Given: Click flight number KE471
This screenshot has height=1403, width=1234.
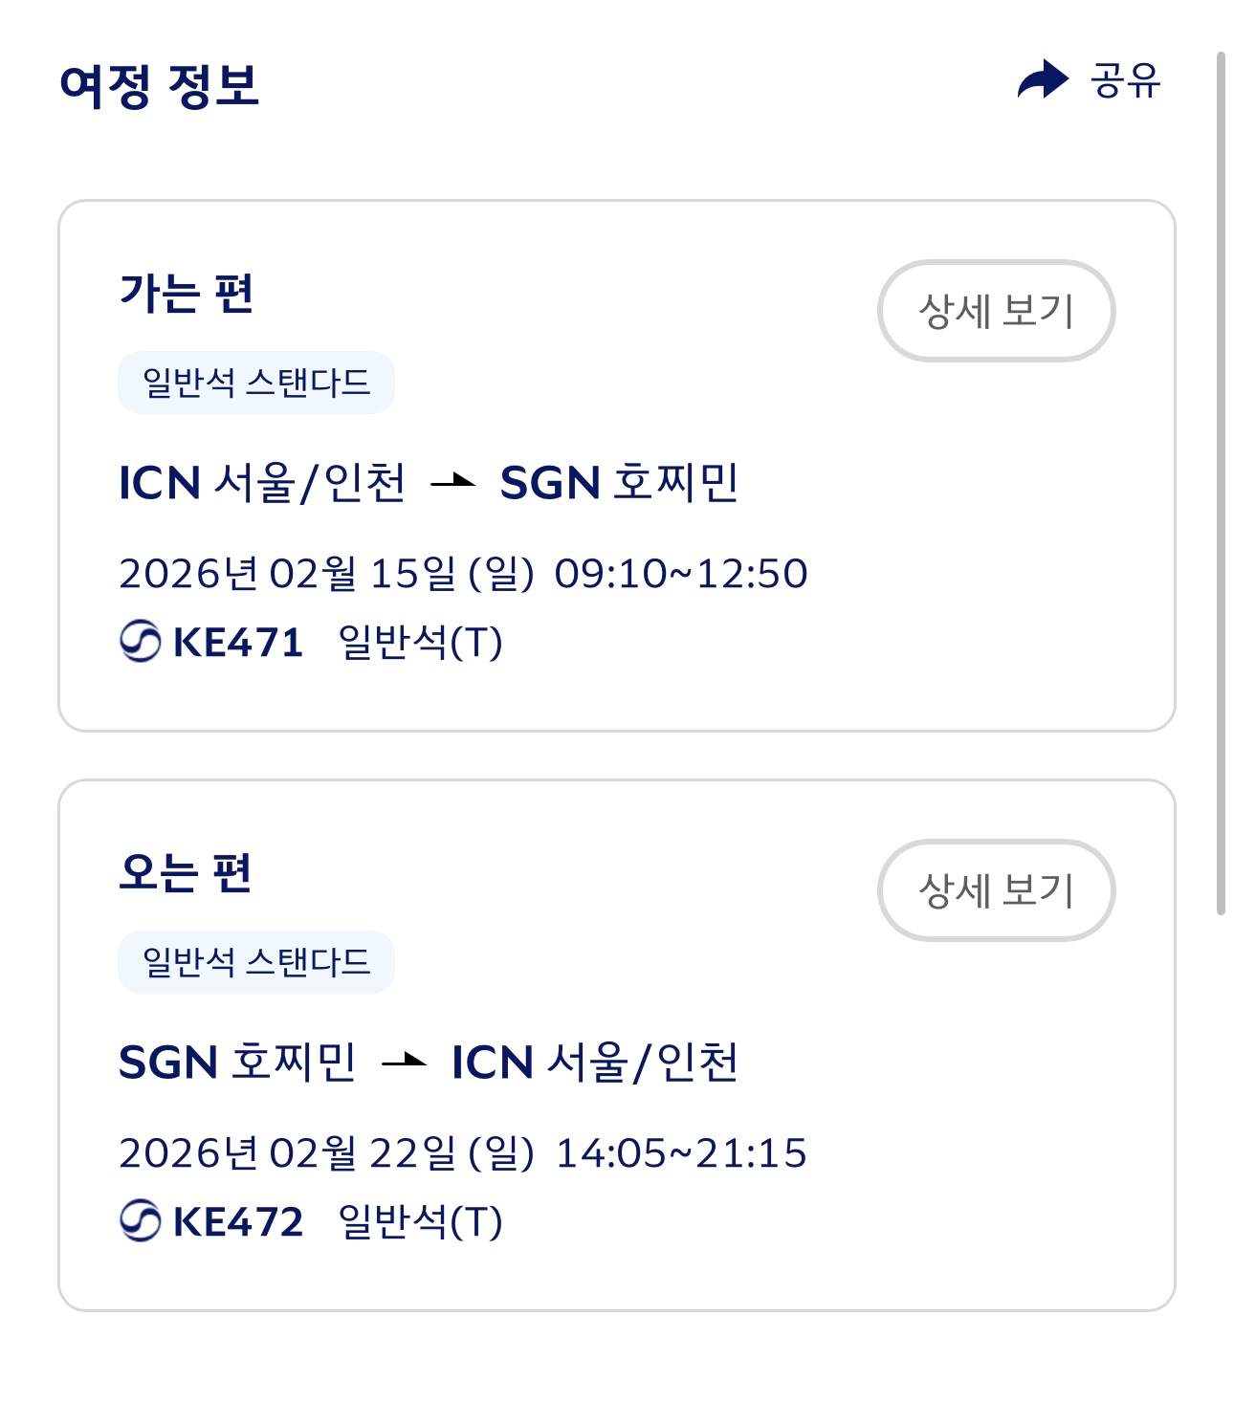Looking at the screenshot, I should tap(238, 643).
